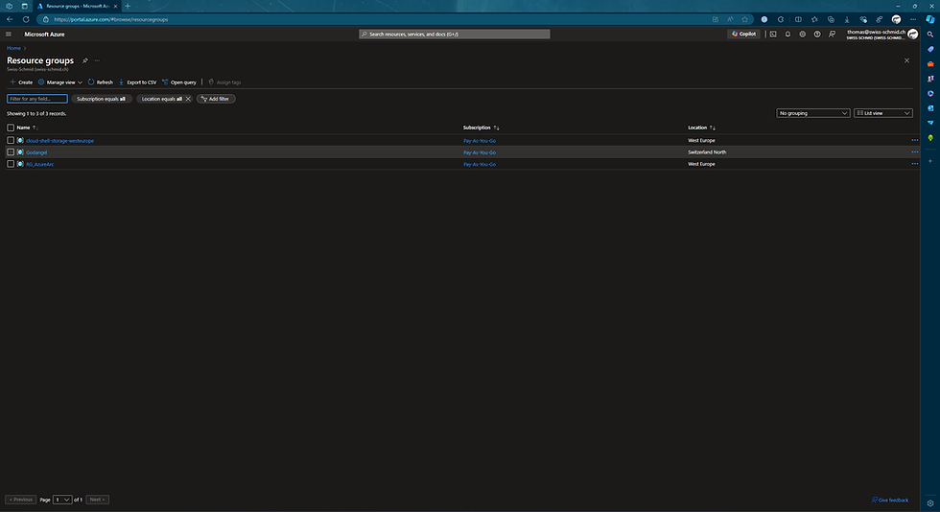Add this page to browser favorites
The image size is (940, 512).
pos(744,19)
